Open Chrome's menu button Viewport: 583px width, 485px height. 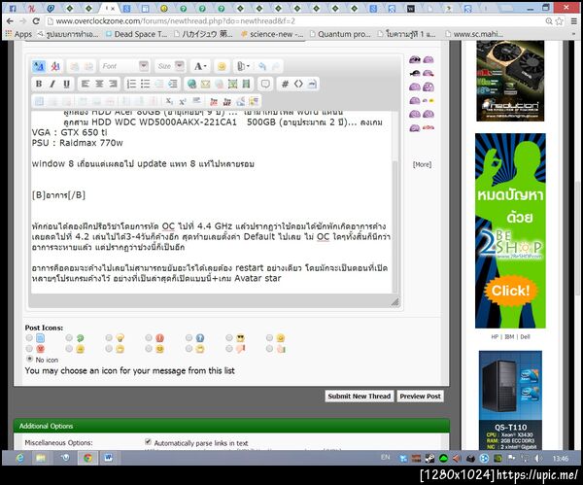coord(574,21)
